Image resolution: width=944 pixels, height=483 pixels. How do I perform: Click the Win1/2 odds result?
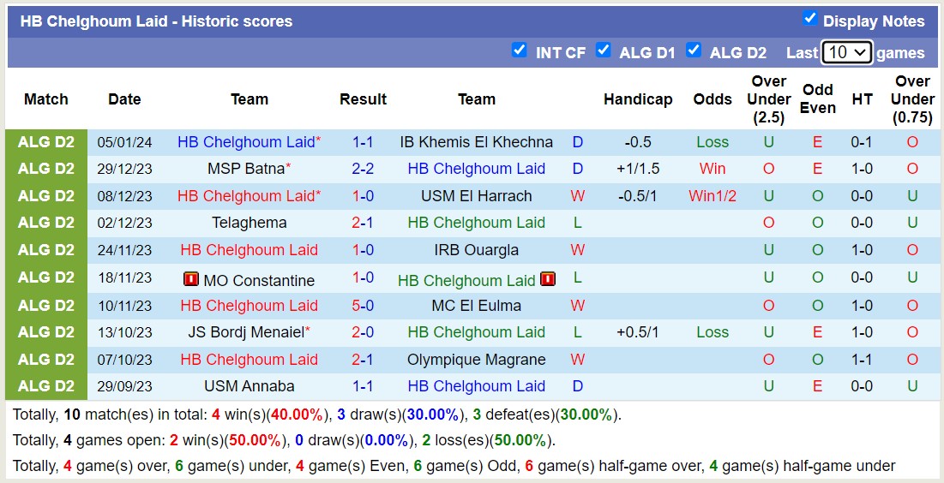click(713, 196)
